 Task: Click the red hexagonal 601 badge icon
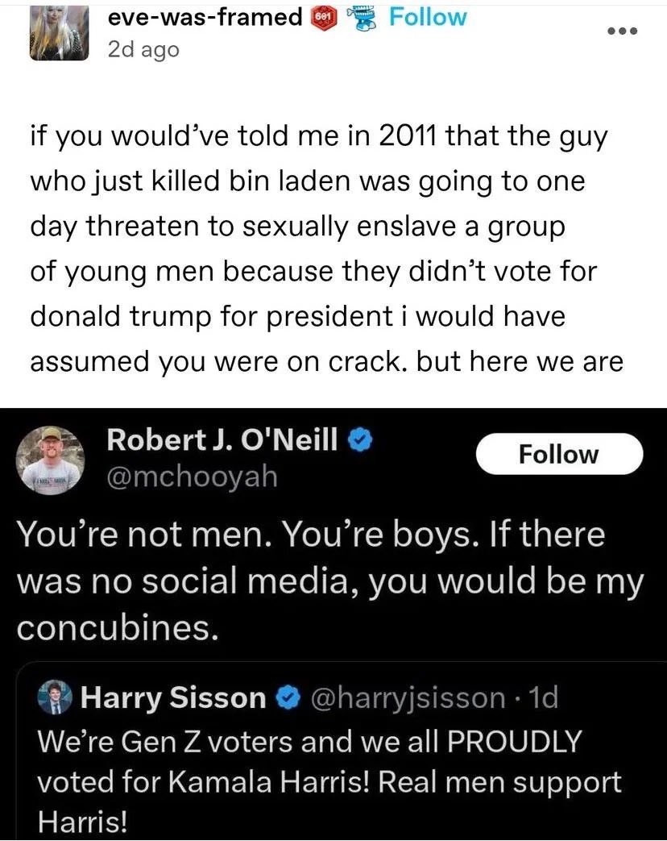[323, 17]
